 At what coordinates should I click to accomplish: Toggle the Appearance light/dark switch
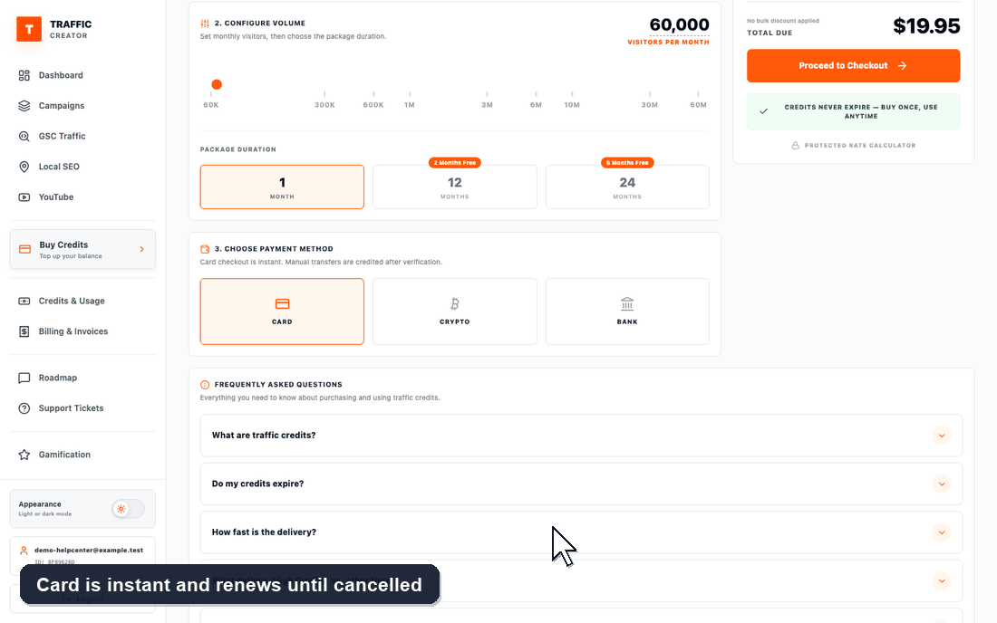coord(128,509)
